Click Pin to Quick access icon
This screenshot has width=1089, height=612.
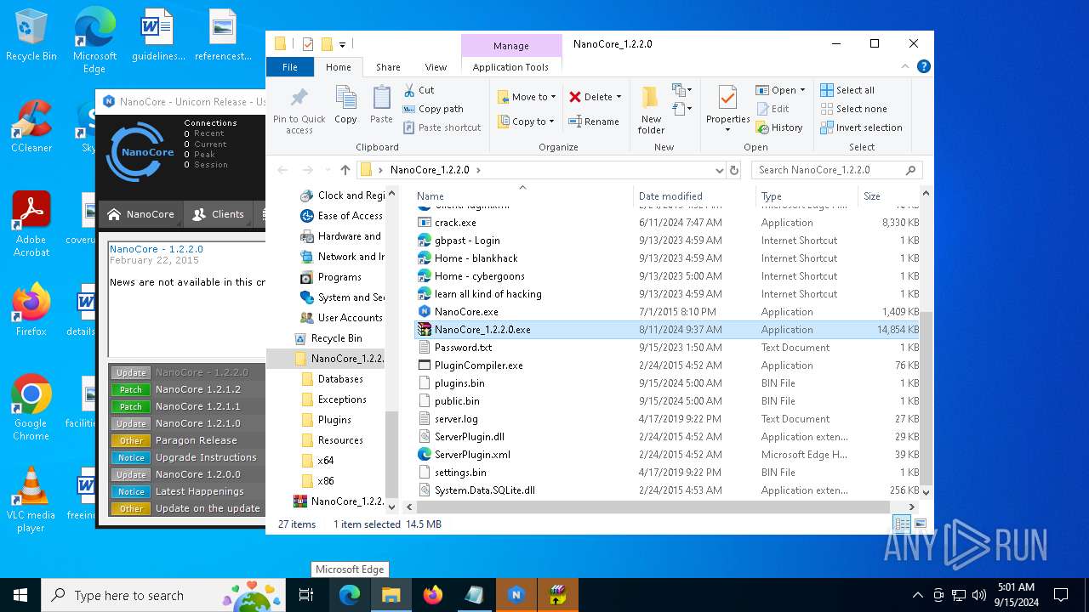[299, 110]
